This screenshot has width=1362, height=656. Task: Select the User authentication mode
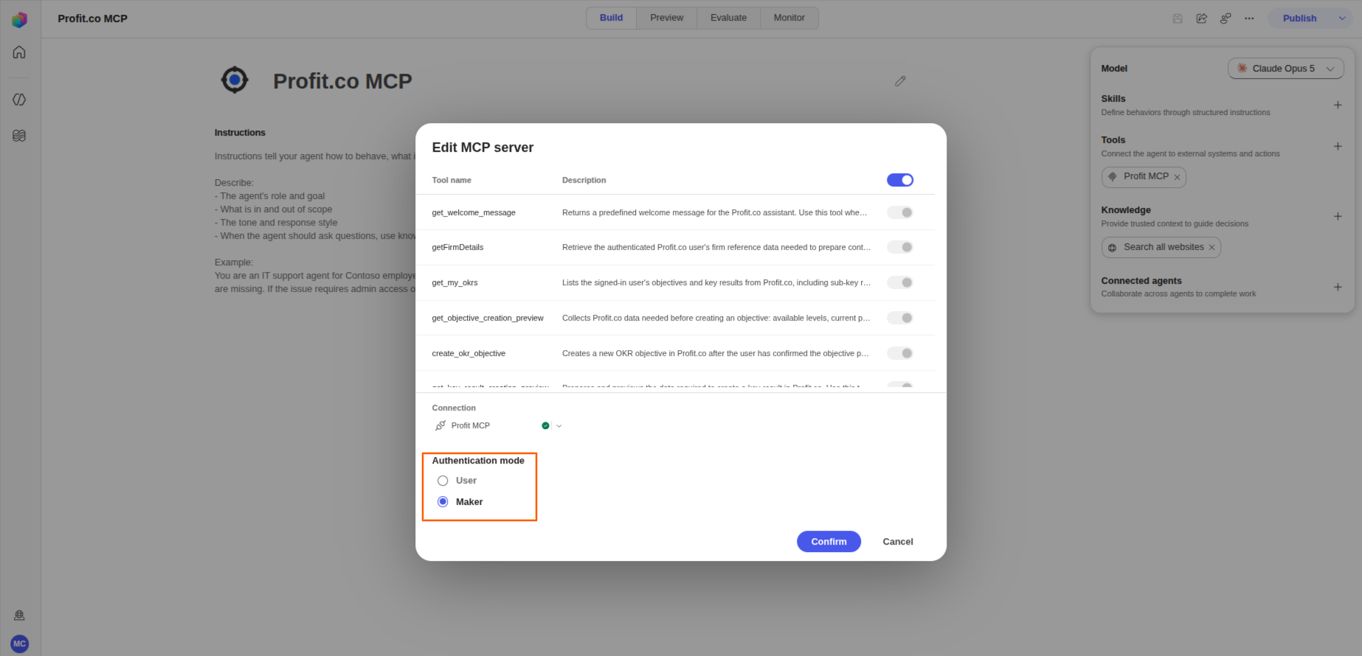pyautogui.click(x=443, y=481)
